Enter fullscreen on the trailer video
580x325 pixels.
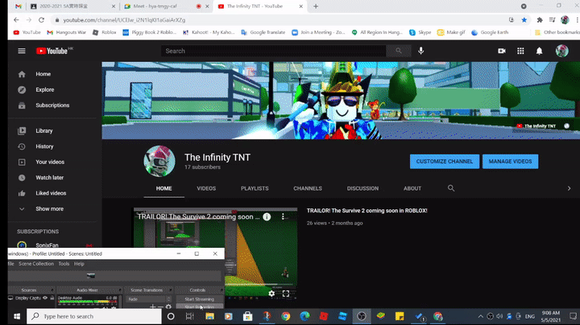point(286,294)
